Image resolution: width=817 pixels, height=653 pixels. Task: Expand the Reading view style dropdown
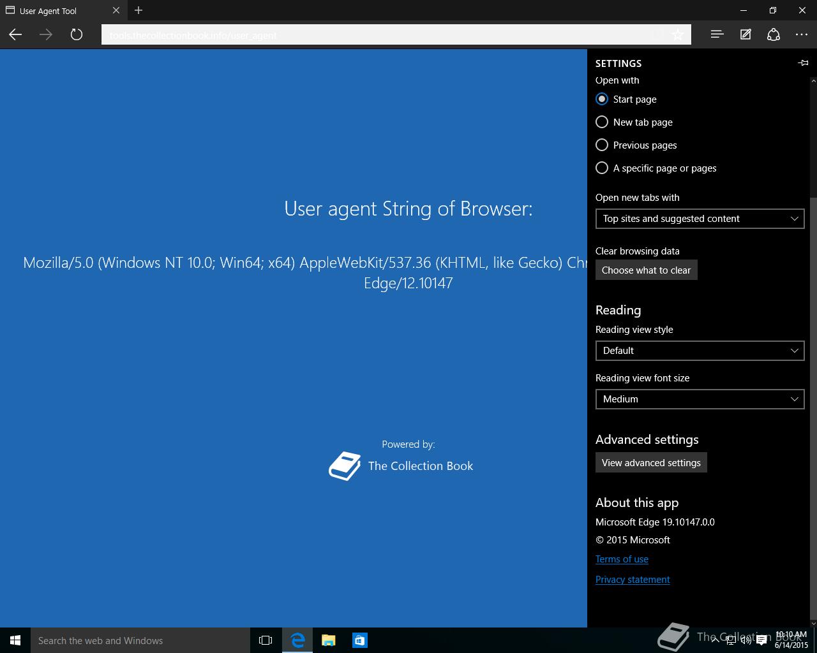(700, 351)
